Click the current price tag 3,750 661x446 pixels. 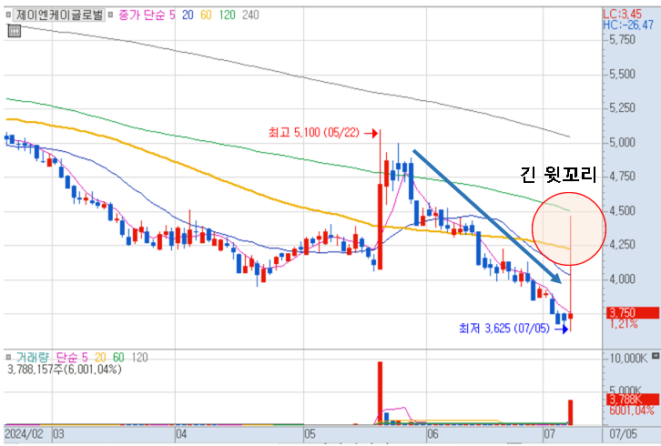(x=633, y=313)
